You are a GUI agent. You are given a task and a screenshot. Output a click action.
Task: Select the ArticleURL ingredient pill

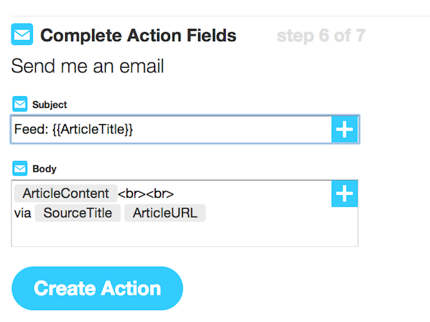click(165, 213)
